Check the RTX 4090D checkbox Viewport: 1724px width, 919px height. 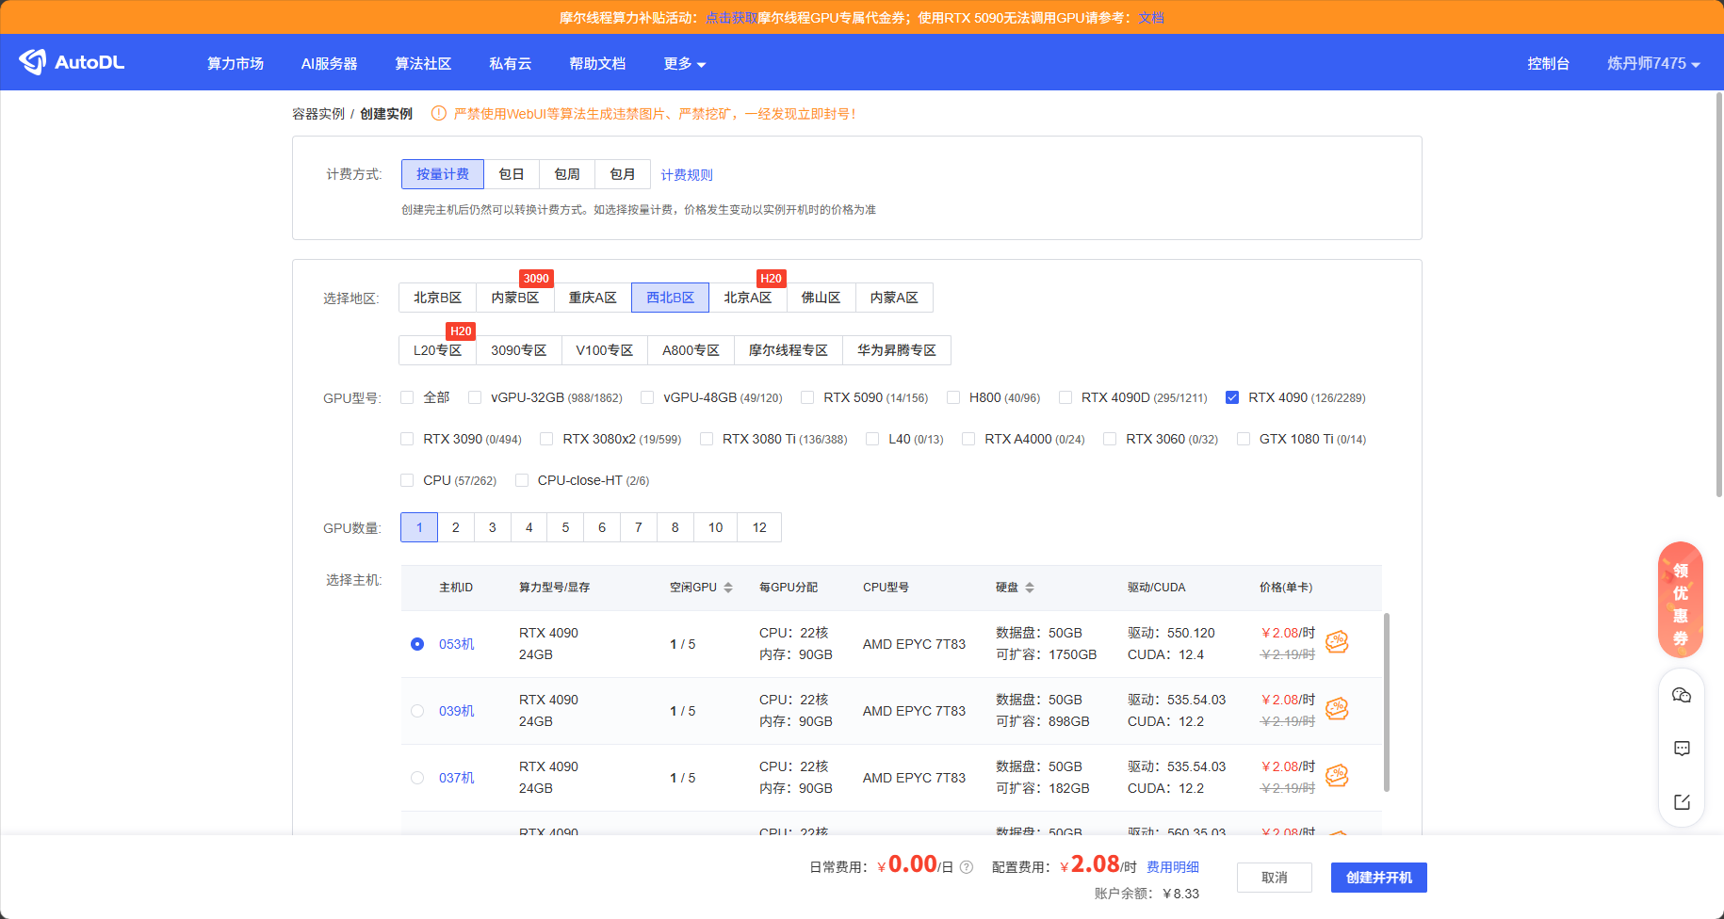[1065, 397]
